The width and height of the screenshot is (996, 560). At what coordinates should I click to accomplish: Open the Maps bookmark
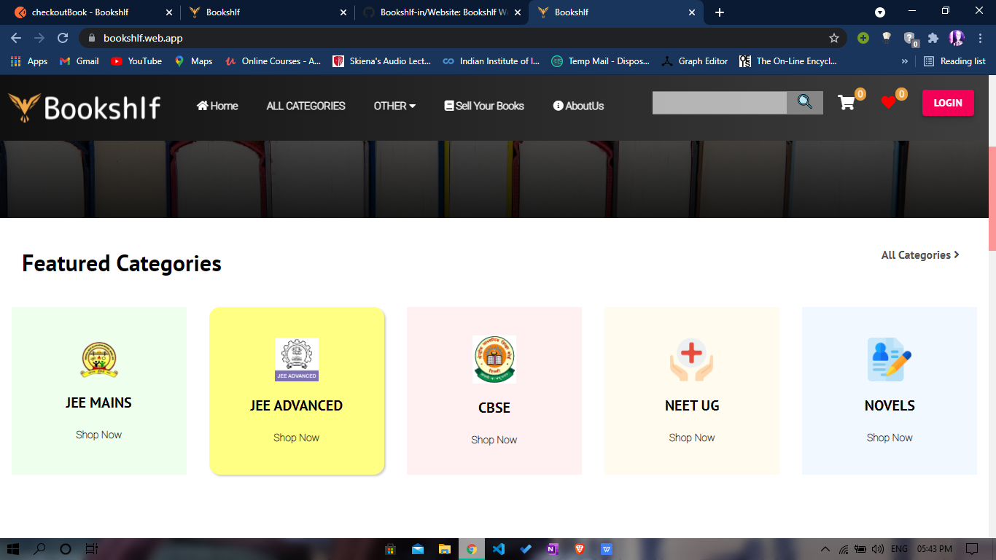click(x=193, y=61)
